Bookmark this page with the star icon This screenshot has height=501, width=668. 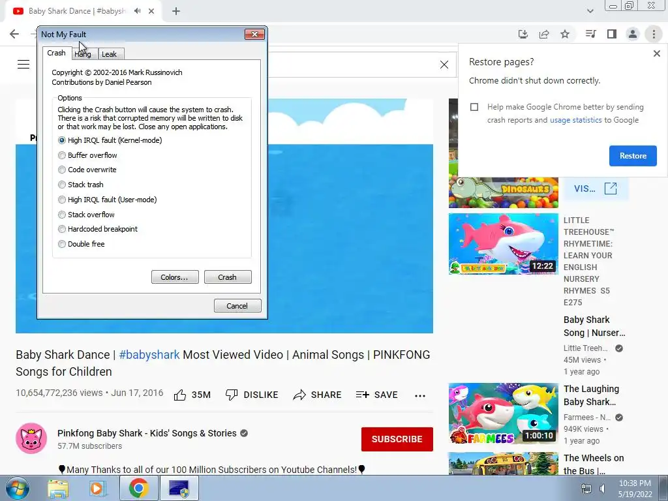click(565, 34)
